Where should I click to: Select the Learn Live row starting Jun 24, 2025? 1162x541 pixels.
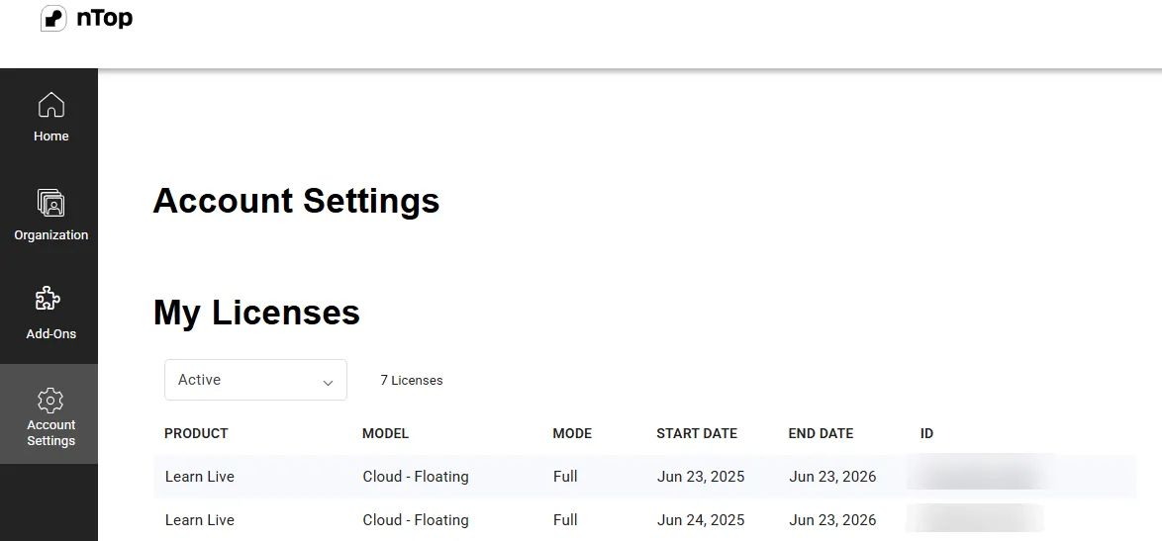coord(644,520)
